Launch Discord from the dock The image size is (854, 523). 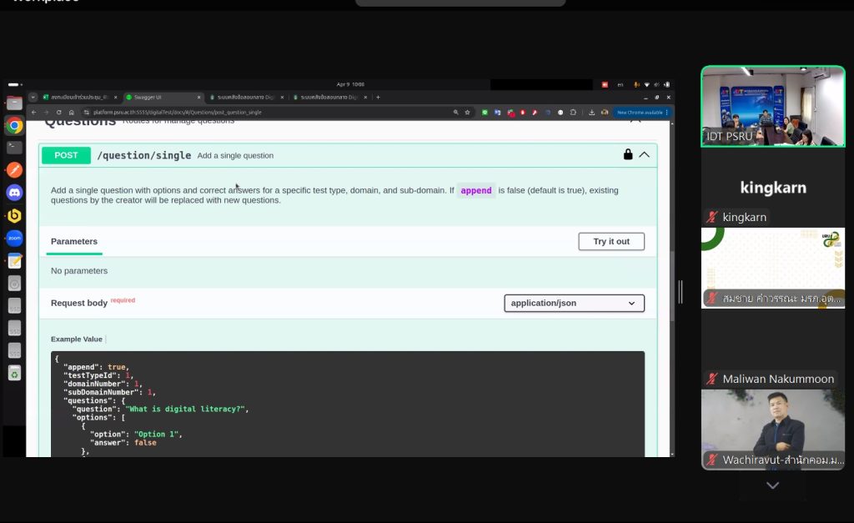pos(14,193)
